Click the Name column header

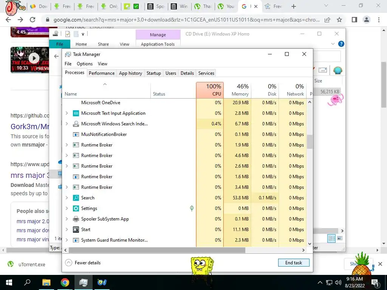(106, 90)
